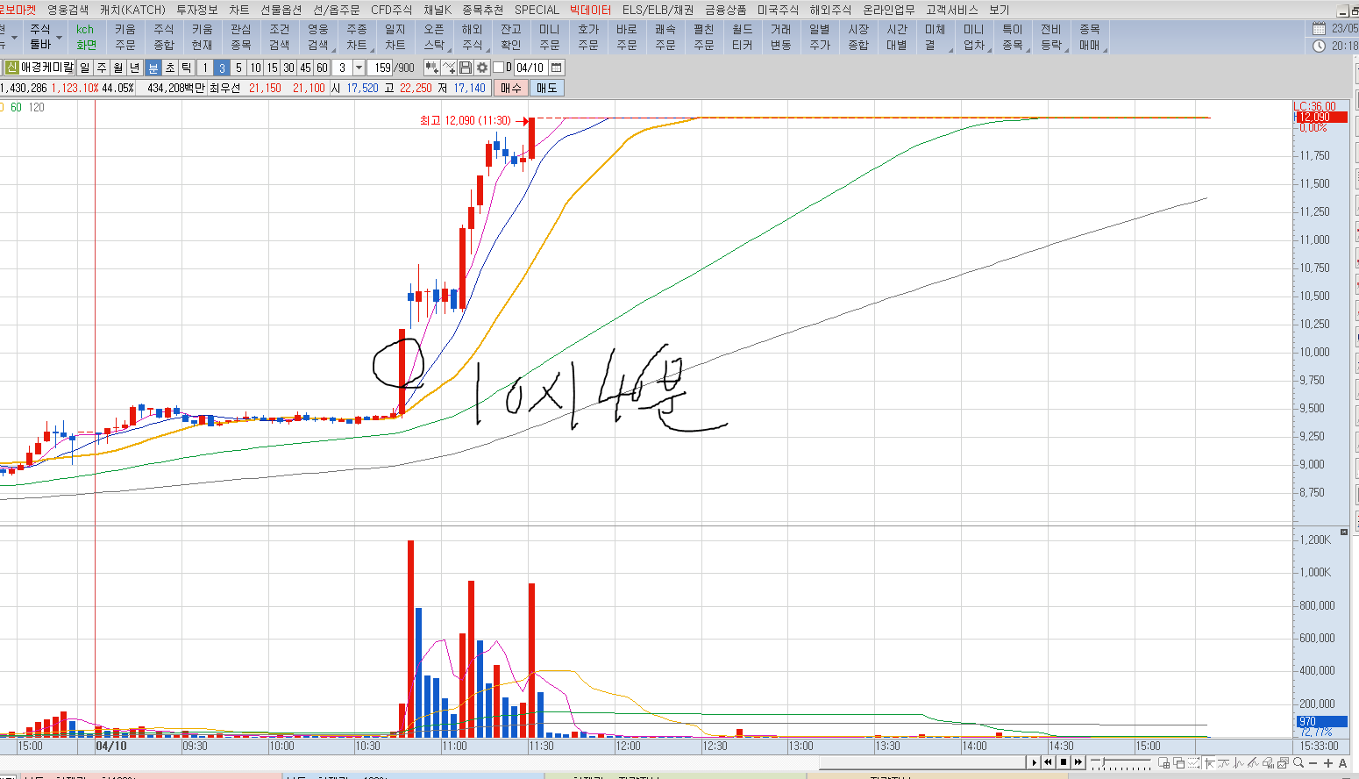Open the 빅데이터 menu
This screenshot has height=779, width=1359.
coord(590,10)
